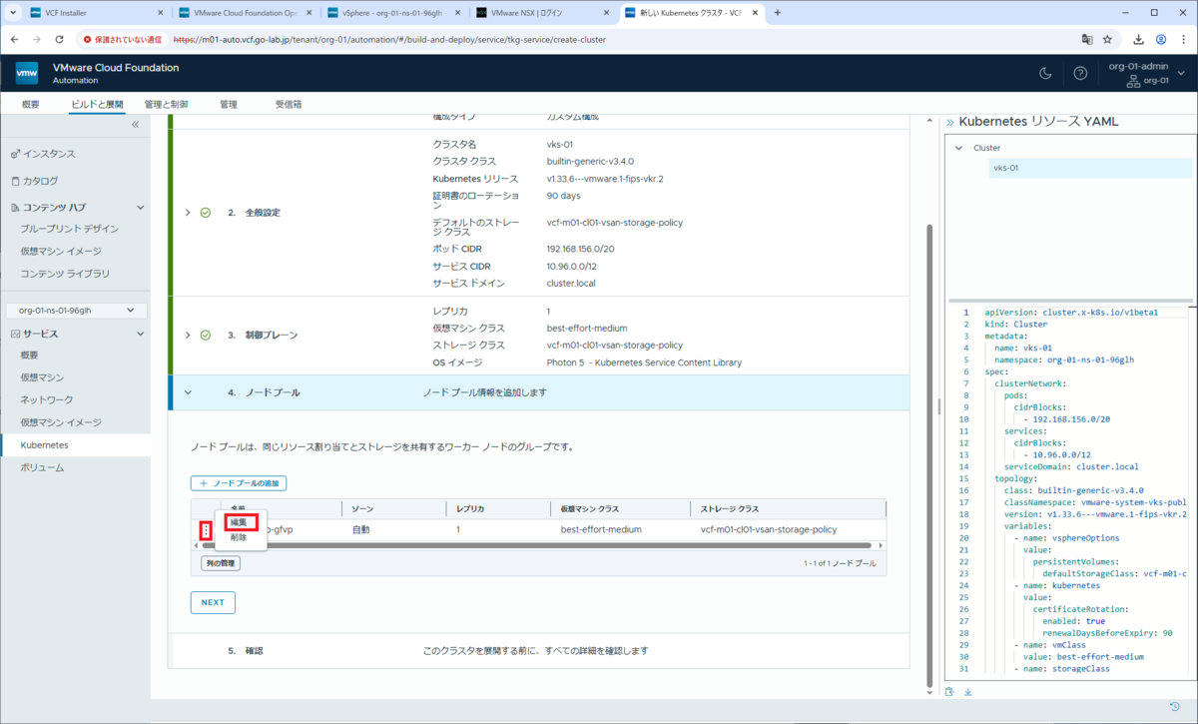The width and height of the screenshot is (1198, 724).
Task: Click the 確認 step 5 header
Action: click(540, 650)
